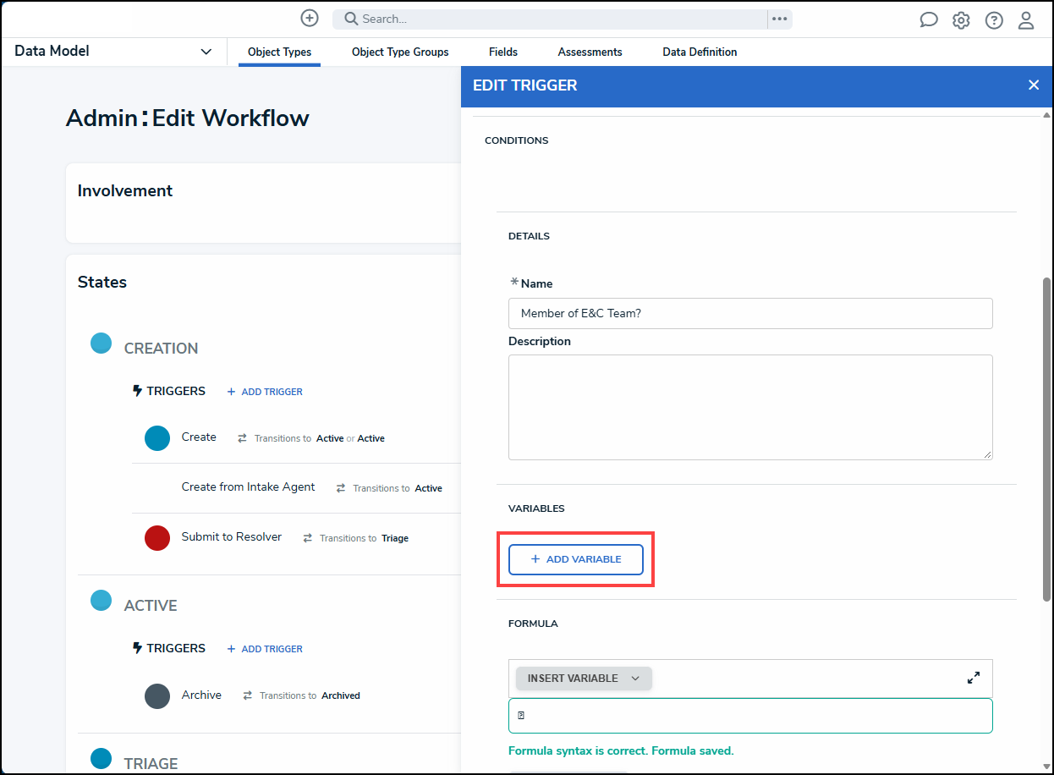This screenshot has width=1054, height=775.
Task: Click the plus circle create icon
Action: point(310,18)
